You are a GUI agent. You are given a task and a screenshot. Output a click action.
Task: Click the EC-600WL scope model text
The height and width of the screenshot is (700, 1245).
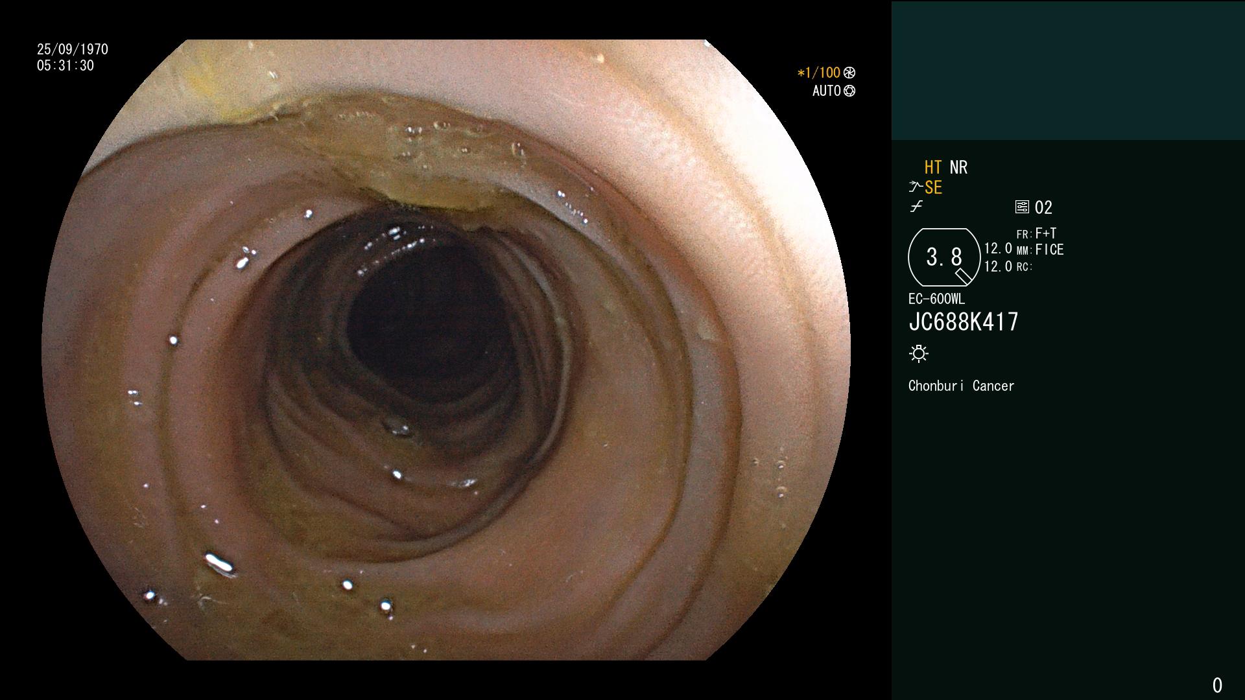(x=936, y=299)
